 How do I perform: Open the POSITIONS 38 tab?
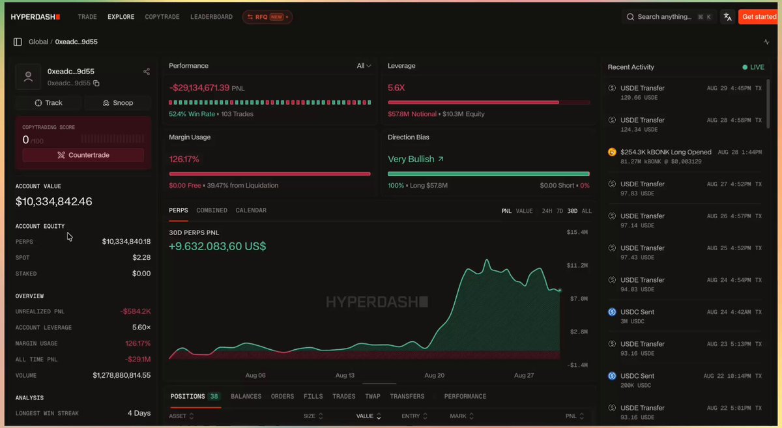195,396
